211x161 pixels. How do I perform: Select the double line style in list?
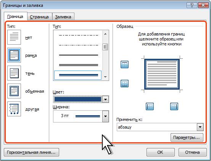click(x=79, y=55)
